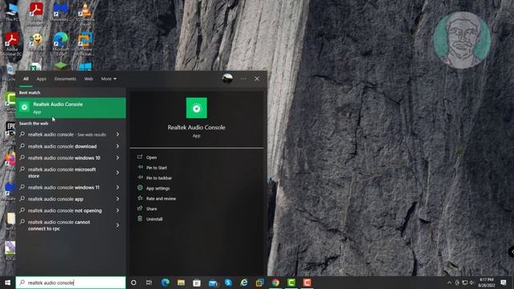
Task: Open the Windows Start button
Action: 7,283
